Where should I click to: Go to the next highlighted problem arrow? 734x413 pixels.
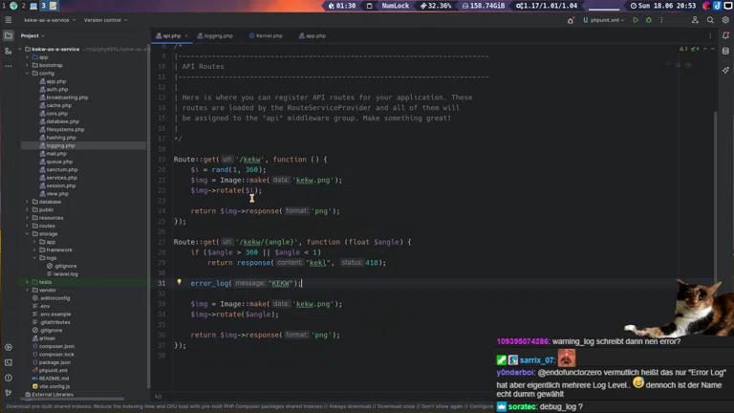(x=713, y=49)
